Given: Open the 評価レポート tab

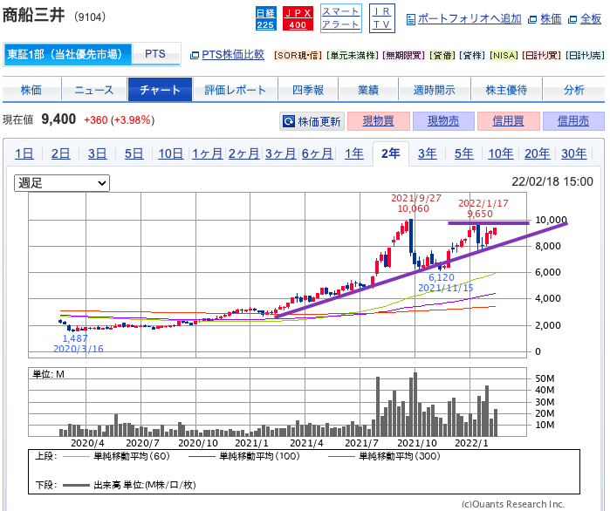Looking at the screenshot, I should (x=236, y=90).
